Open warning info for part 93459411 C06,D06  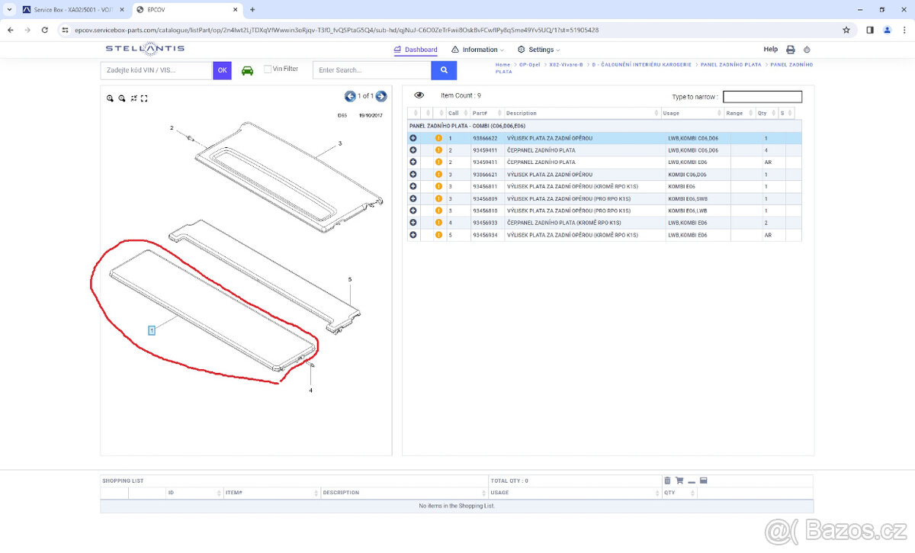click(x=438, y=150)
